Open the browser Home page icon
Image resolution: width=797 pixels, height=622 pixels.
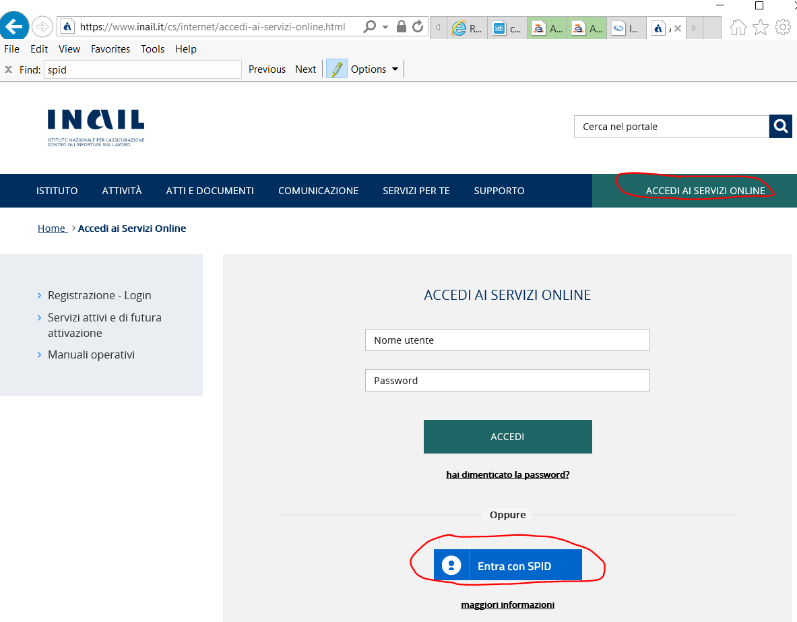point(738,27)
